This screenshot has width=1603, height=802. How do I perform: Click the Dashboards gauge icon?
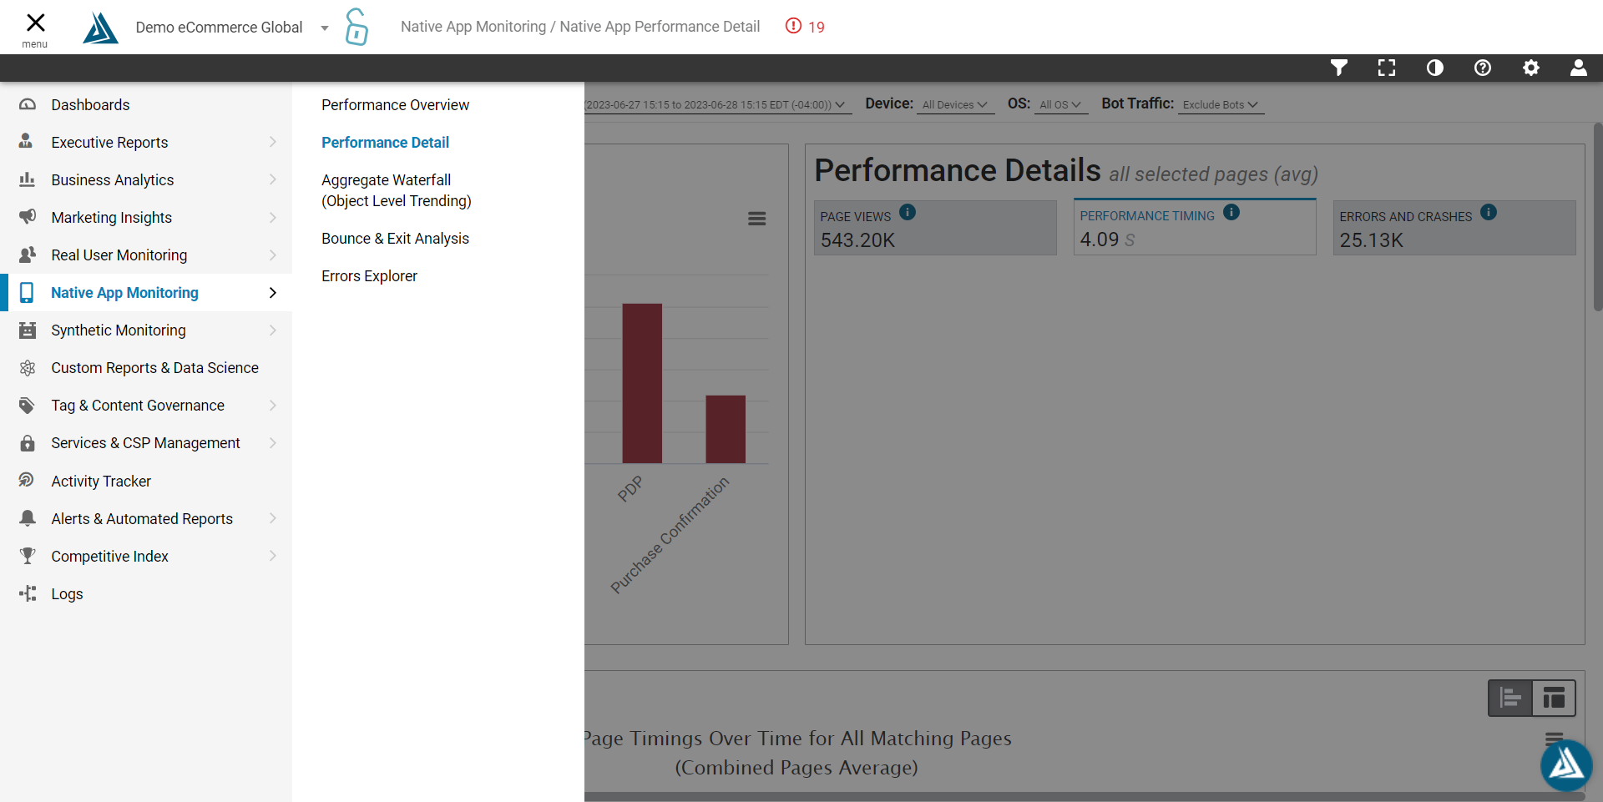coord(28,105)
